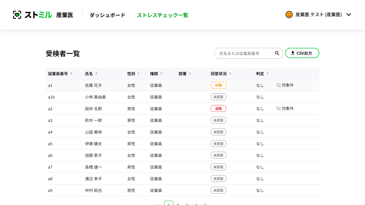This screenshot has height=205, width=365.
Task: Switch to the ダッシュボード tab
Action: pos(107,15)
